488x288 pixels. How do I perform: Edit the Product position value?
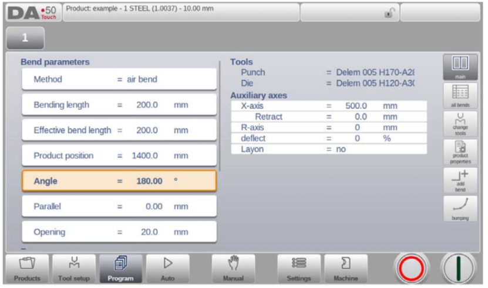119,156
